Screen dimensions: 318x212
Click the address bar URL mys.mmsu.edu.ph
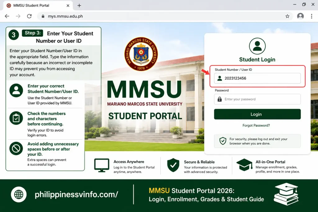[x=65, y=16]
